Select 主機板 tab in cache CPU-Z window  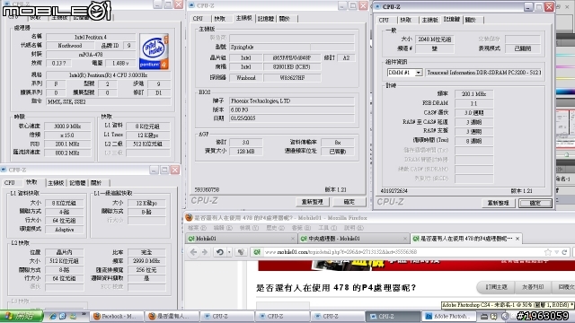[56, 183]
